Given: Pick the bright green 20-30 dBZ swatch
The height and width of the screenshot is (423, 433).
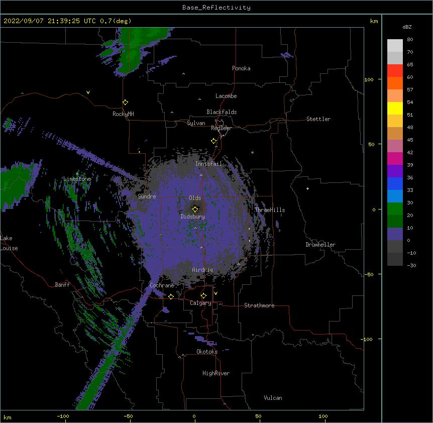Looking at the screenshot, I should click(x=395, y=209).
